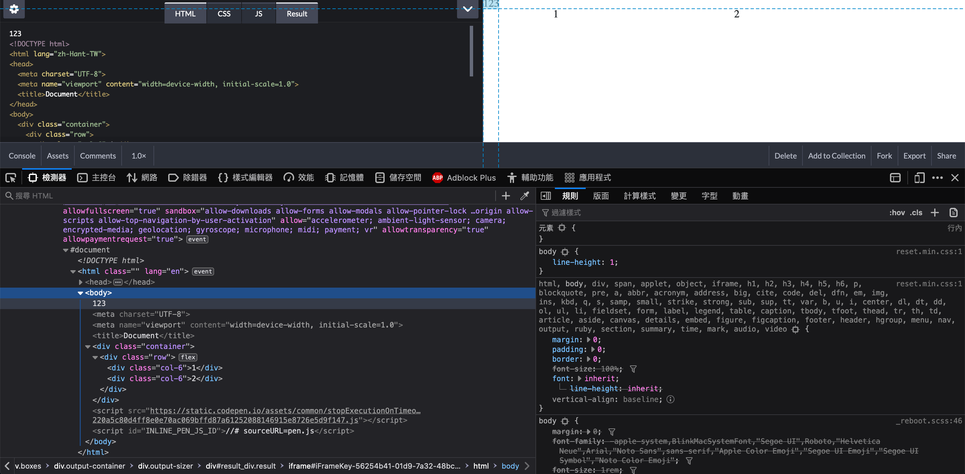The width and height of the screenshot is (965, 474).
Task: Open the 計算樣式 computed tab
Action: point(639,196)
